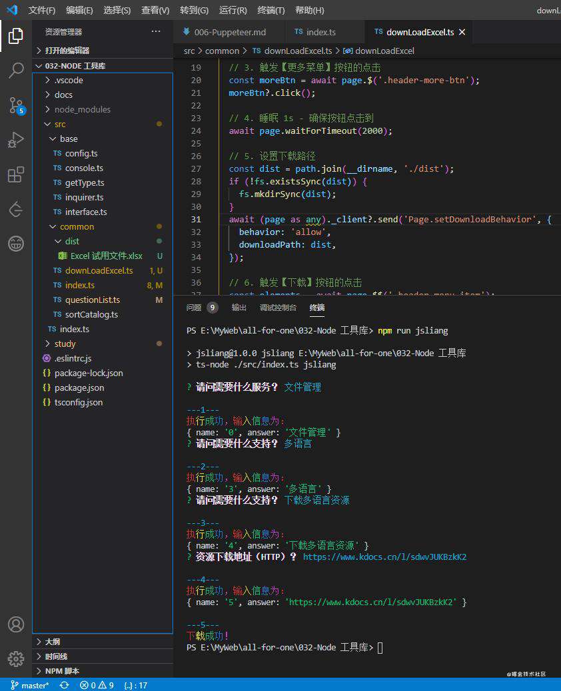Collapse the 032-NODE 工具库 root folder
Image resolution: width=561 pixels, height=691 pixels.
point(103,66)
